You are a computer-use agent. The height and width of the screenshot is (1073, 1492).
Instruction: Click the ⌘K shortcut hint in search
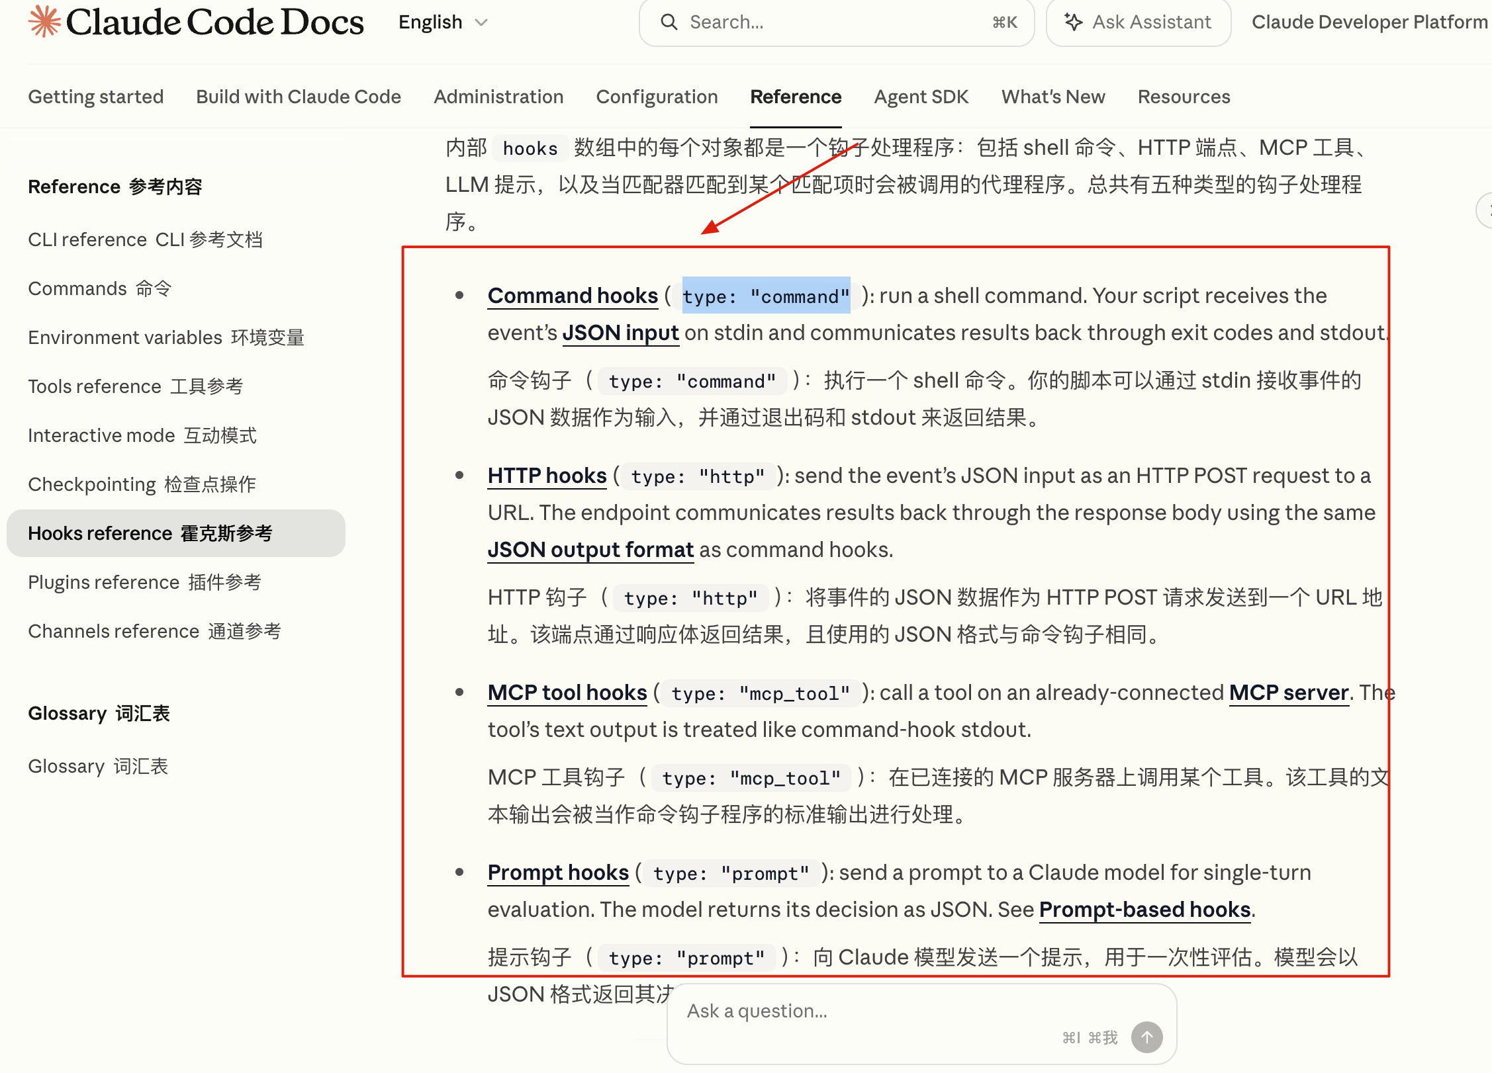tap(1005, 22)
